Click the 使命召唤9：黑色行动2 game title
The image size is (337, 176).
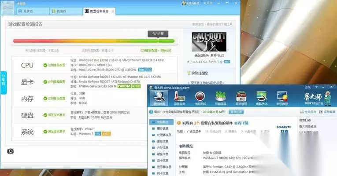pos(209,55)
